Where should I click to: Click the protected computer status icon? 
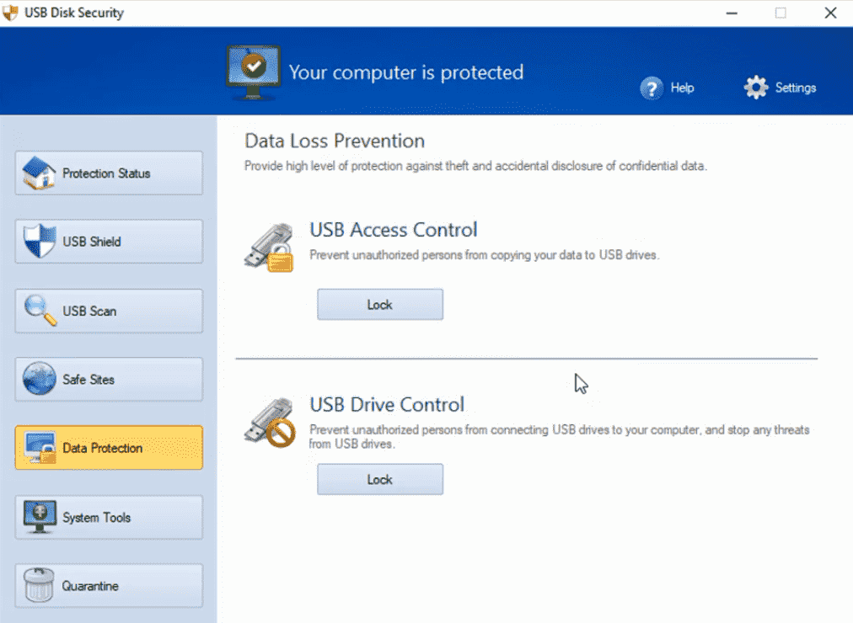pos(254,72)
